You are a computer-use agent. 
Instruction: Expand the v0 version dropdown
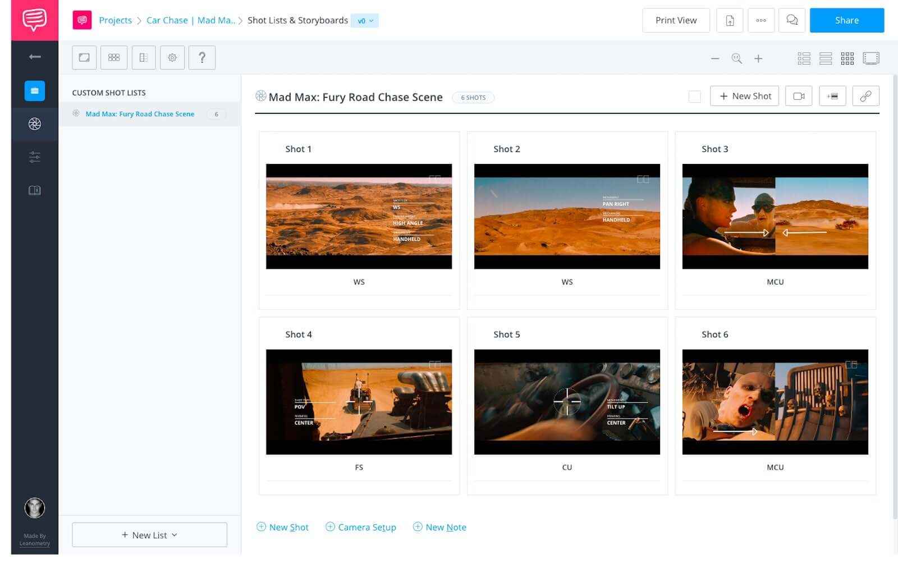(365, 20)
